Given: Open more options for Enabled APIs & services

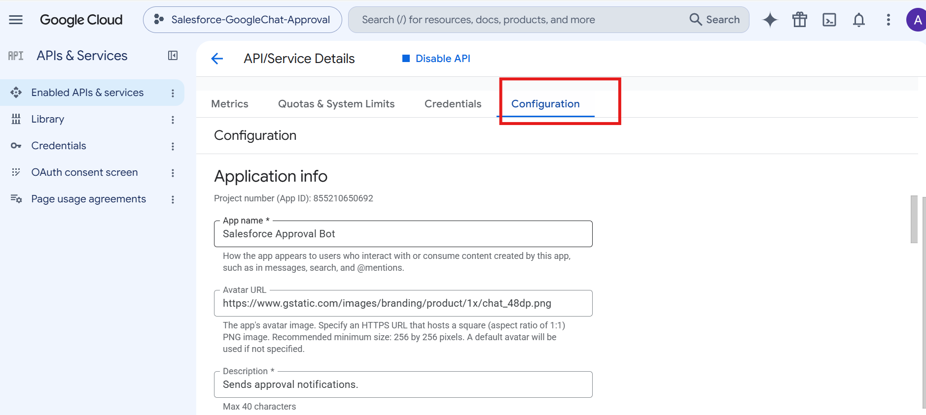Looking at the screenshot, I should click(x=173, y=93).
